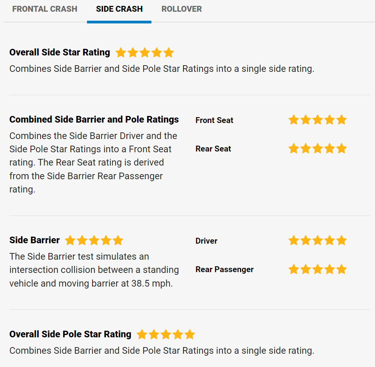The image size is (375, 367).
Task: Click the middle star of Overall Side Star Rating
Action: (144, 52)
